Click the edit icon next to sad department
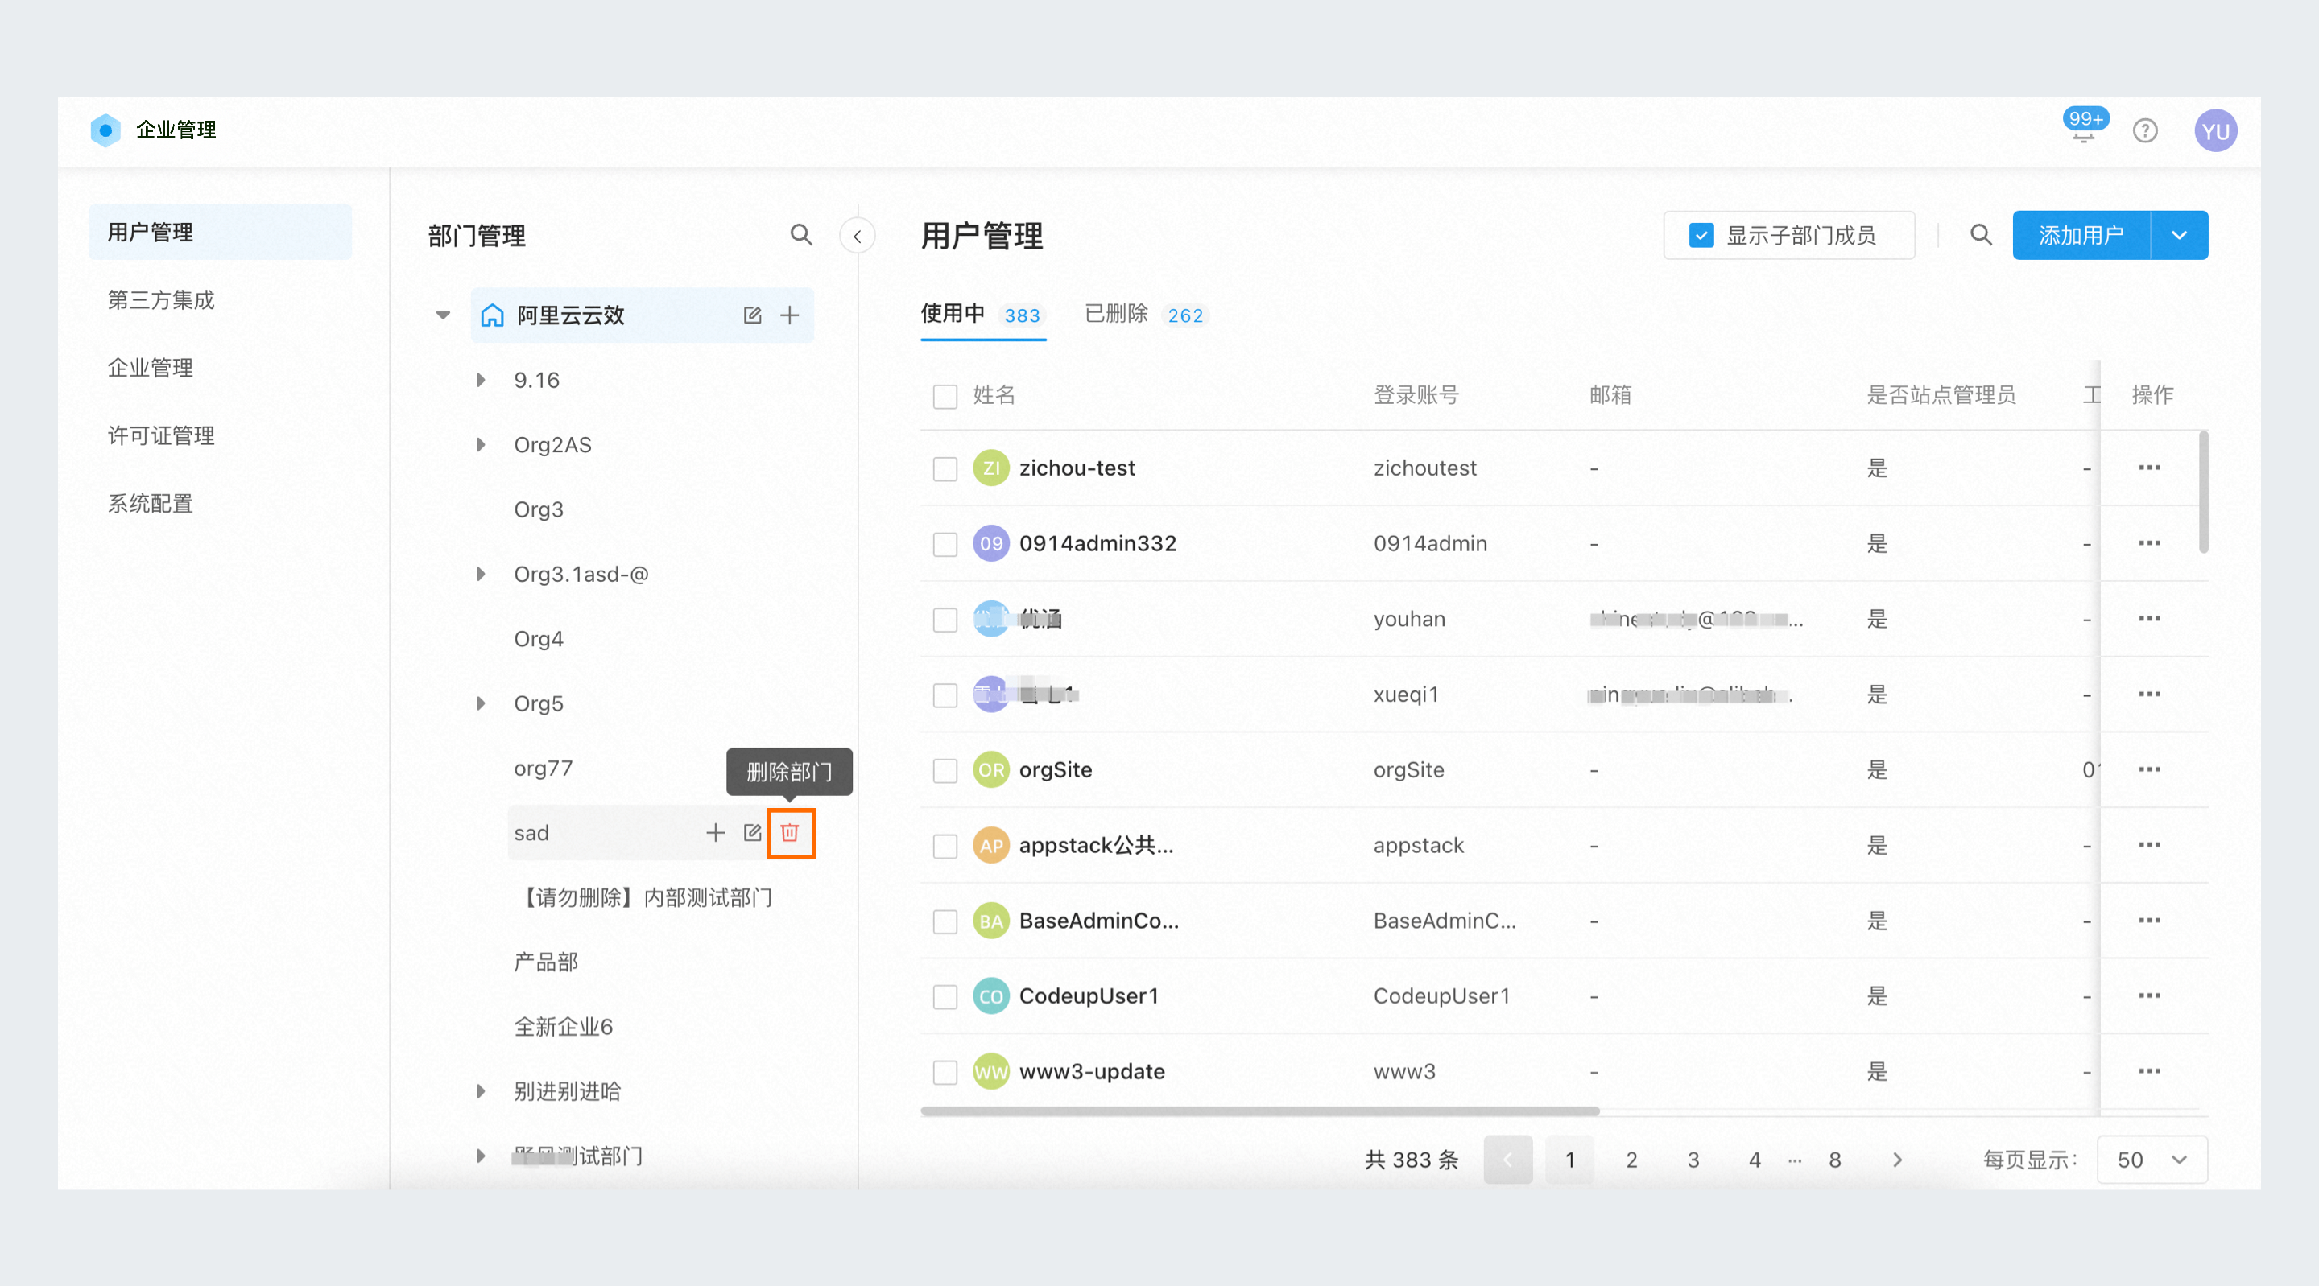The image size is (2319, 1286). click(x=752, y=833)
